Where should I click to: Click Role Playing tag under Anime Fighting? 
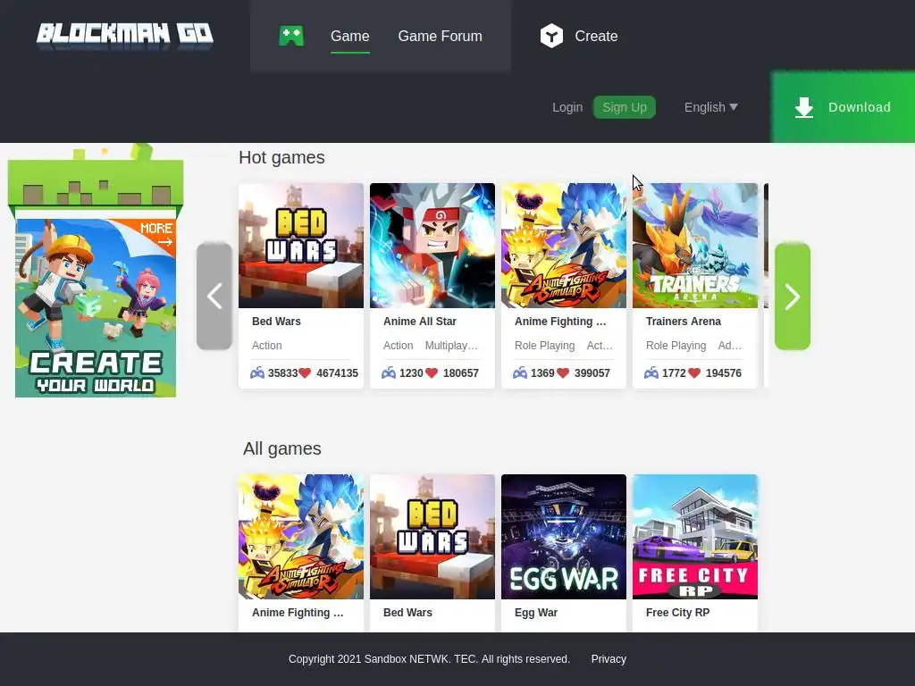[544, 346]
